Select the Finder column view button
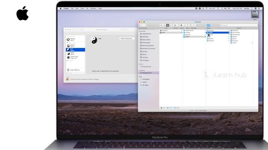The height and width of the screenshot is (150, 268). click(x=167, y=25)
